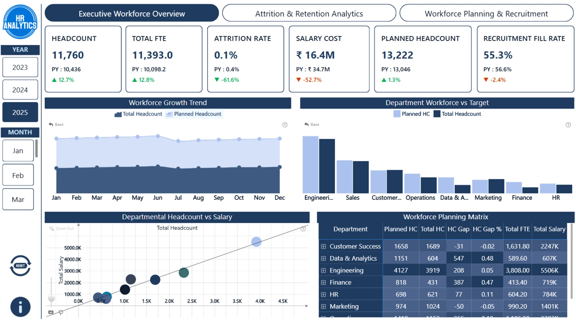
Task: Toggle the Feb month slicer
Action: pyautogui.click(x=18, y=175)
